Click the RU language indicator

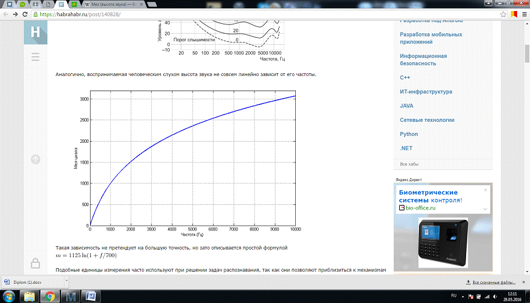(x=454, y=295)
